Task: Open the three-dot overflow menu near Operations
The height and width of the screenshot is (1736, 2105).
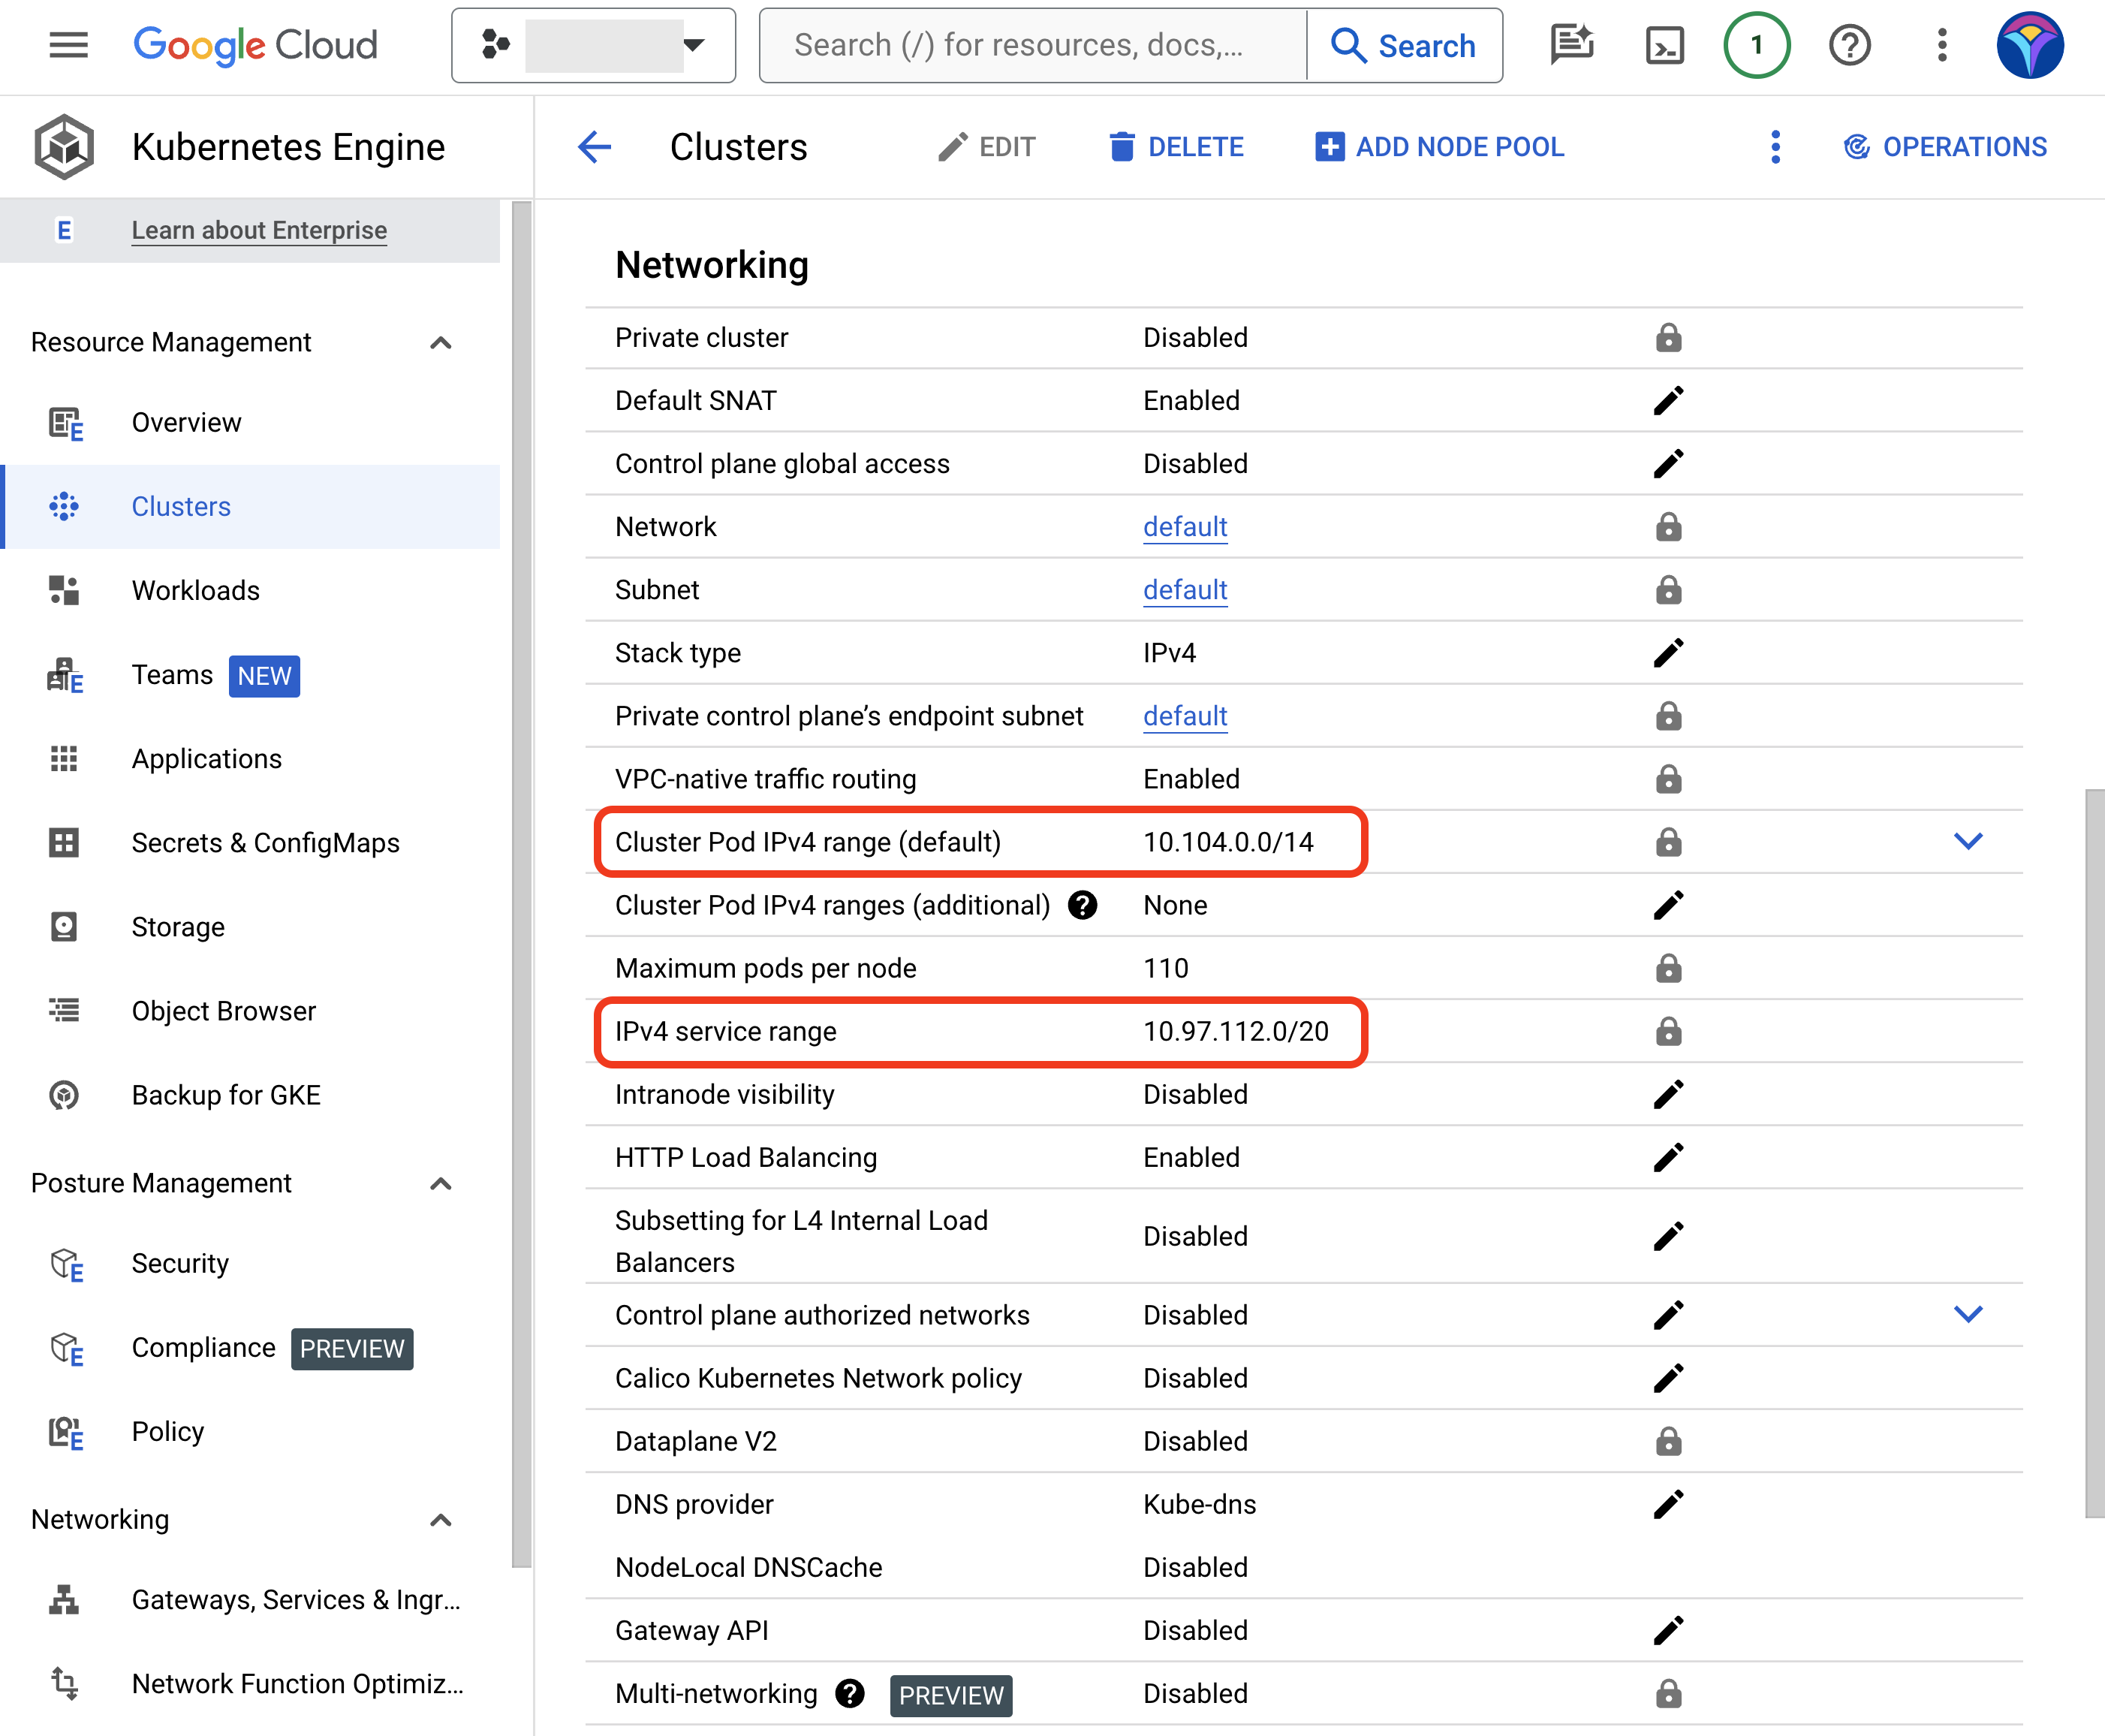Action: (1775, 147)
